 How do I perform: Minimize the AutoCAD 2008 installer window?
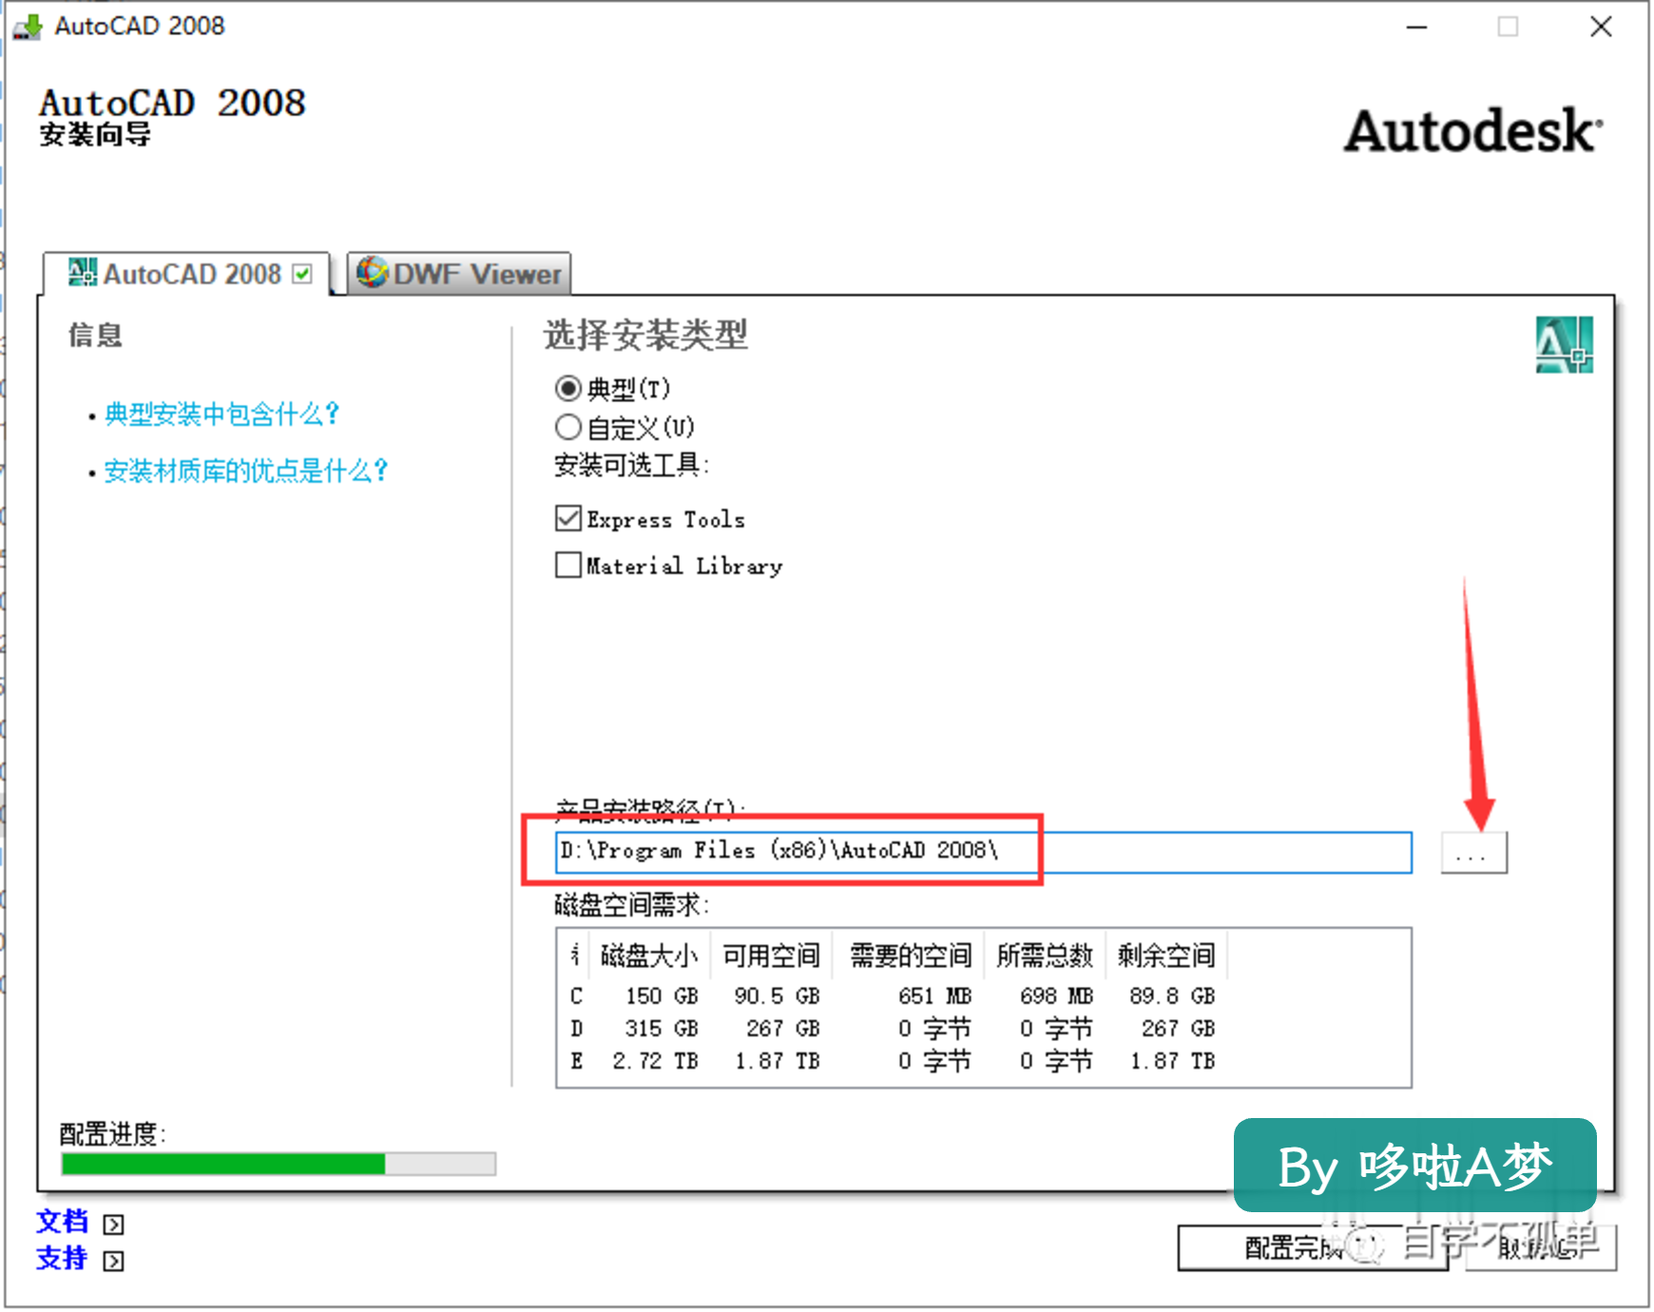(1417, 27)
